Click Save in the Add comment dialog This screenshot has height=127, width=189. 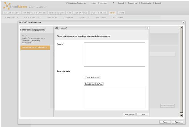coord(143,115)
